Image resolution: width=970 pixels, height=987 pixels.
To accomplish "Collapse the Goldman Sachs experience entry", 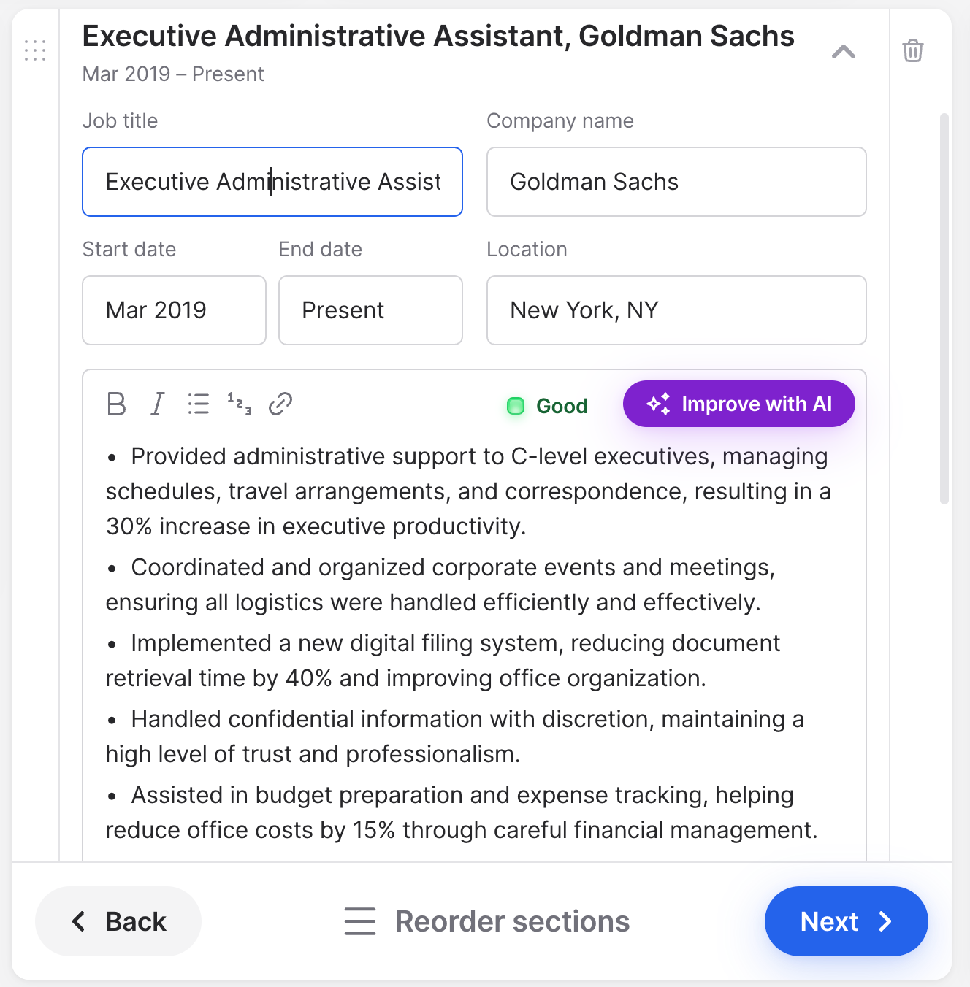I will (x=844, y=51).
